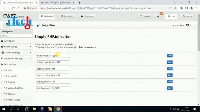Save the date.timezone setting

[170, 88]
